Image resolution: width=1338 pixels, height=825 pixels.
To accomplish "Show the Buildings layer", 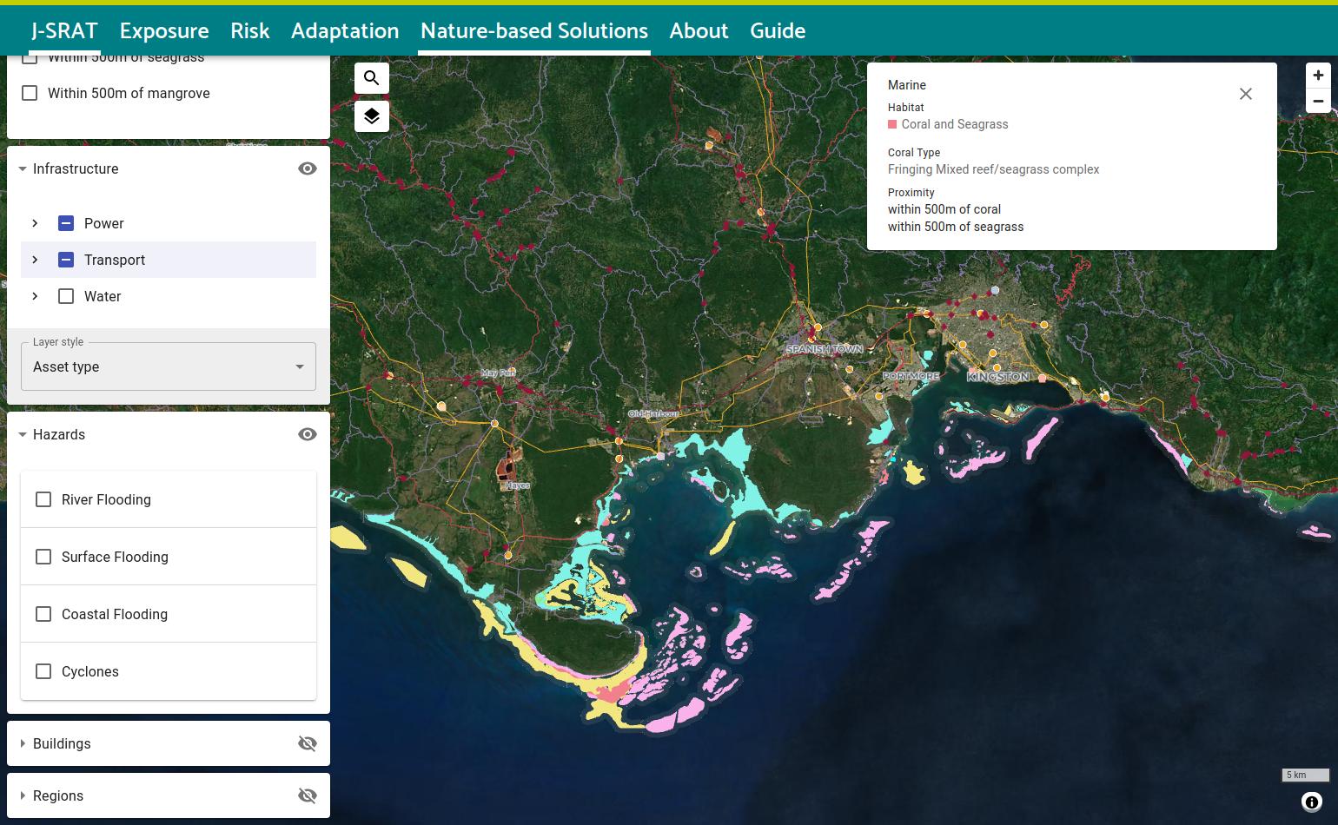I will coord(307,743).
